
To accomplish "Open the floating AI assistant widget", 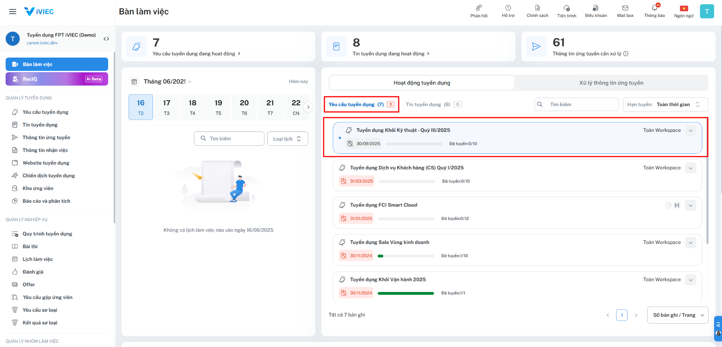I will click(x=718, y=328).
